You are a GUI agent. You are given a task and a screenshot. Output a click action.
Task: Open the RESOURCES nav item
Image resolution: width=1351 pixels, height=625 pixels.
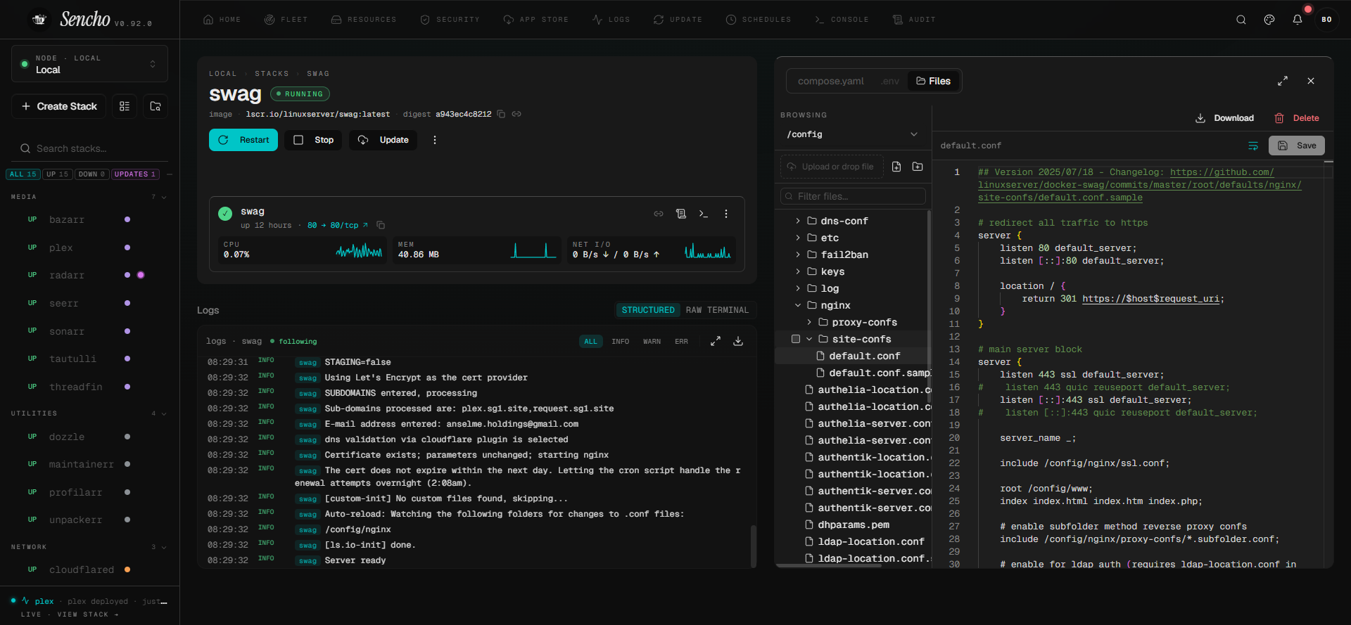point(364,20)
